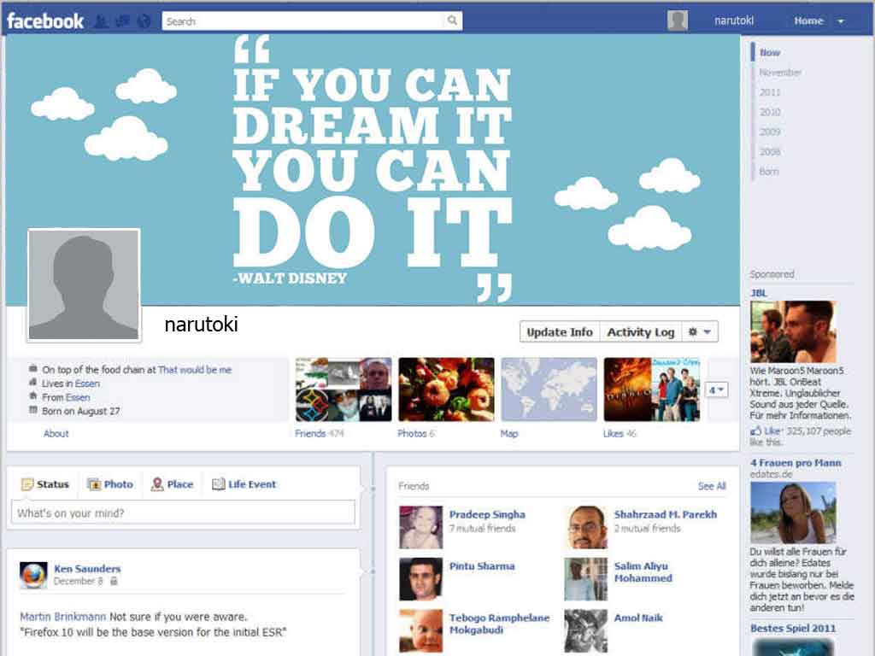This screenshot has width=875, height=656.
Task: Click Ken Saunders' Firefox avatar
Action: (x=33, y=575)
